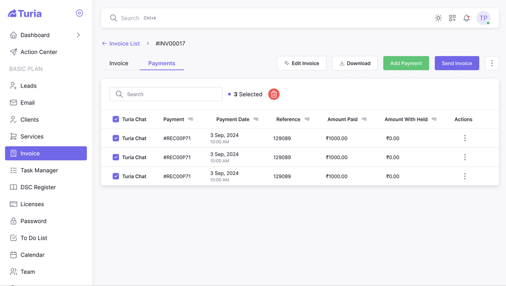Open the three-dot actions menu on first row
The height and width of the screenshot is (286, 506).
[x=464, y=138]
